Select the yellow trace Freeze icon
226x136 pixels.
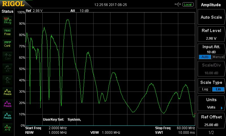click(x=8, y=92)
